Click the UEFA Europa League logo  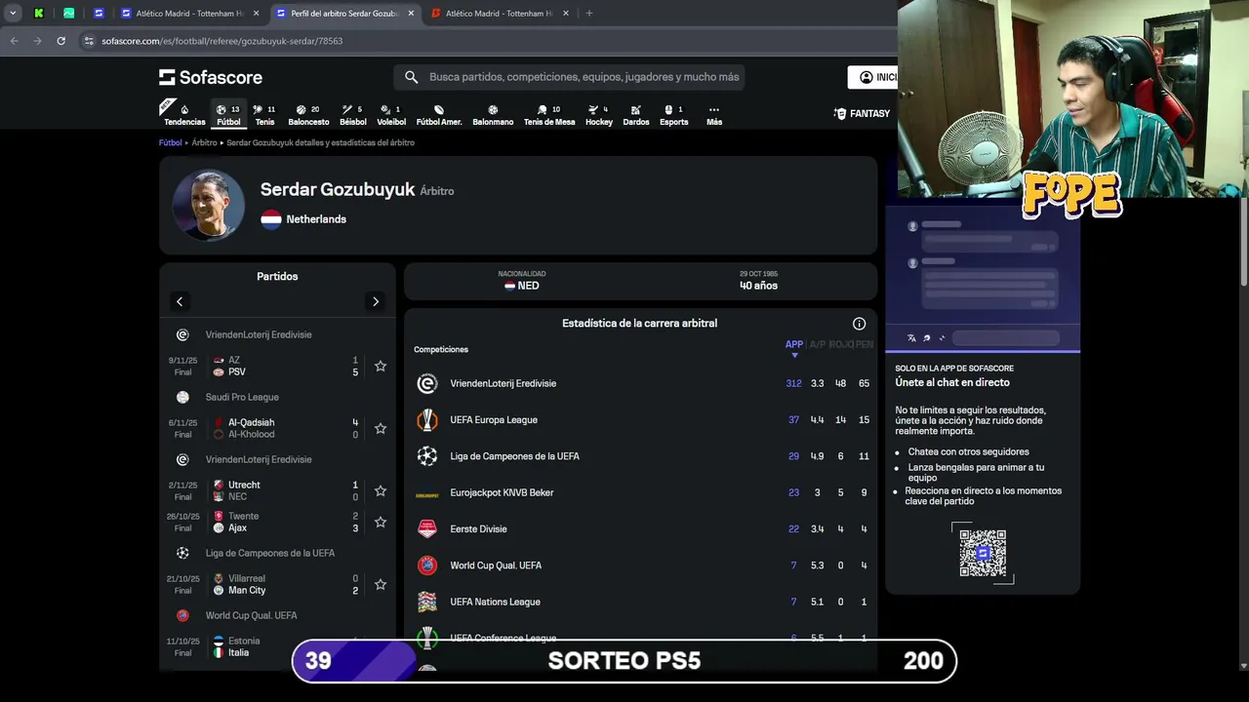[427, 420]
